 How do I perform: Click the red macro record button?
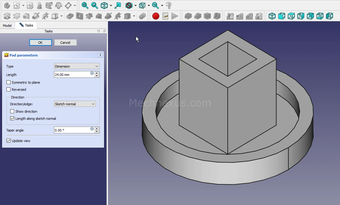coord(156,16)
